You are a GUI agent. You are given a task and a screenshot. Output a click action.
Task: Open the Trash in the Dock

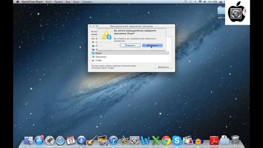235,140
